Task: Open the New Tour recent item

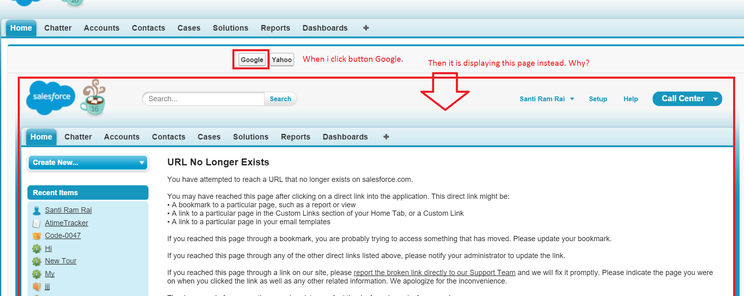Action: click(61, 261)
